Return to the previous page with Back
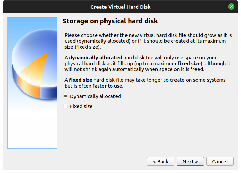241x173 pixels. point(160,162)
